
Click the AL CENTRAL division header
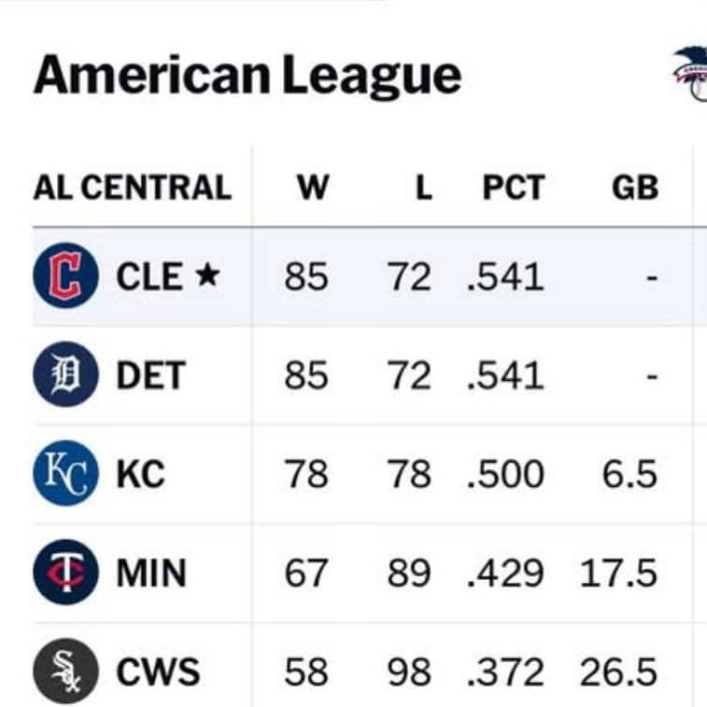[132, 188]
